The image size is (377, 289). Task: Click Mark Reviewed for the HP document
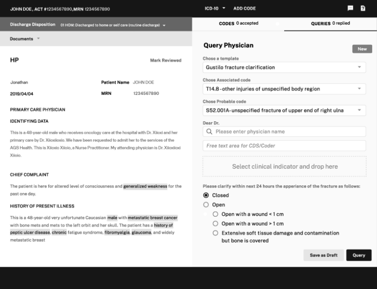[165, 60]
